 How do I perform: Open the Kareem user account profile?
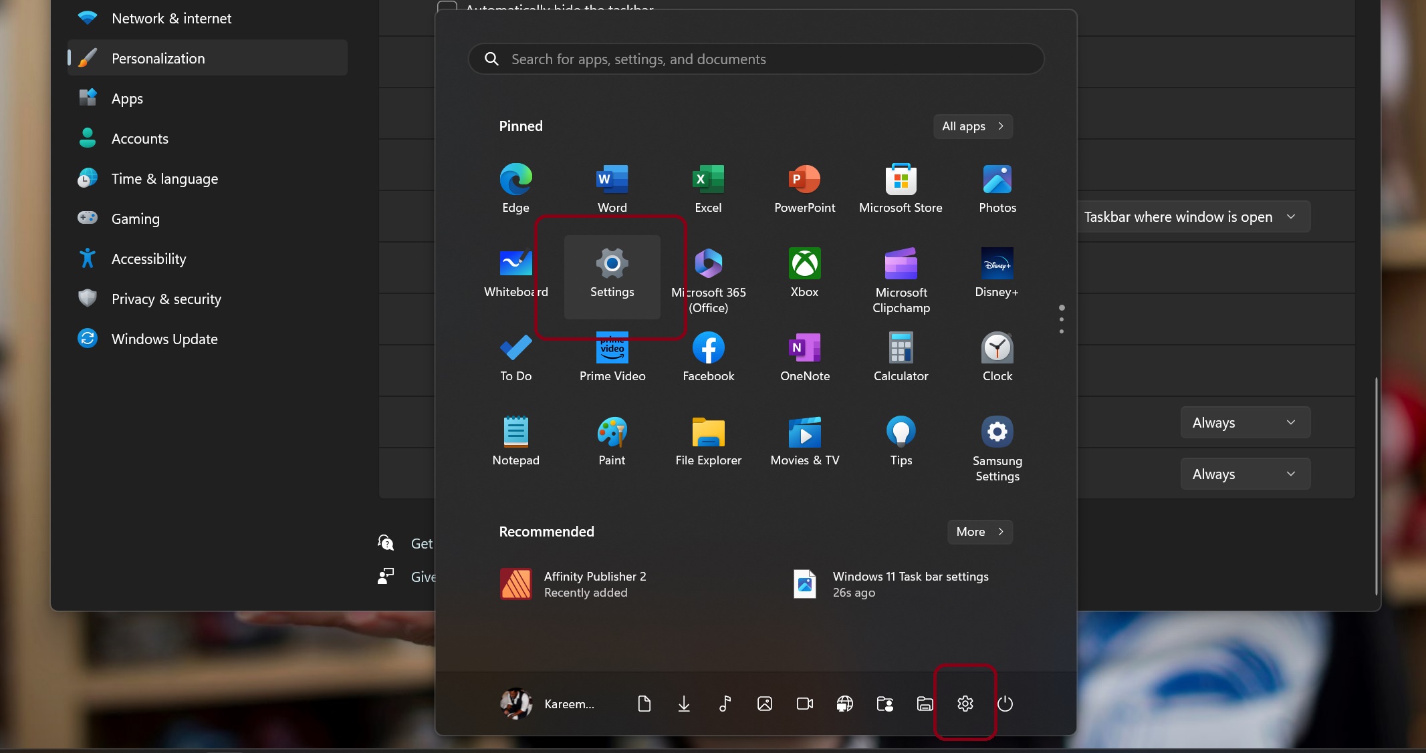pos(548,704)
